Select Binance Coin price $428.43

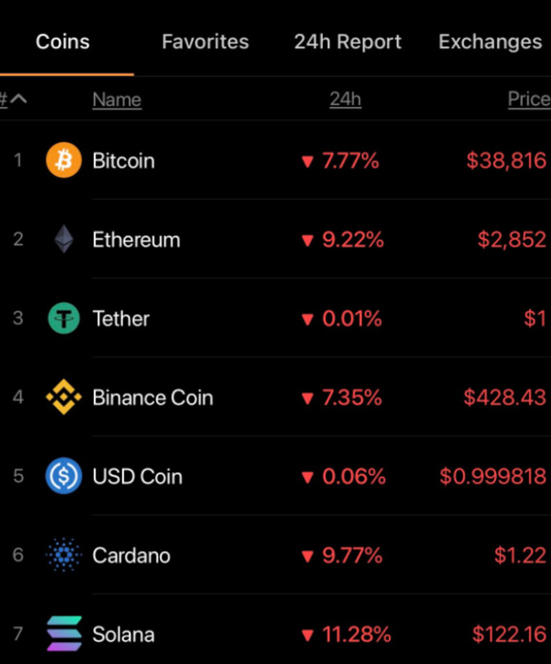pyautogui.click(x=504, y=397)
